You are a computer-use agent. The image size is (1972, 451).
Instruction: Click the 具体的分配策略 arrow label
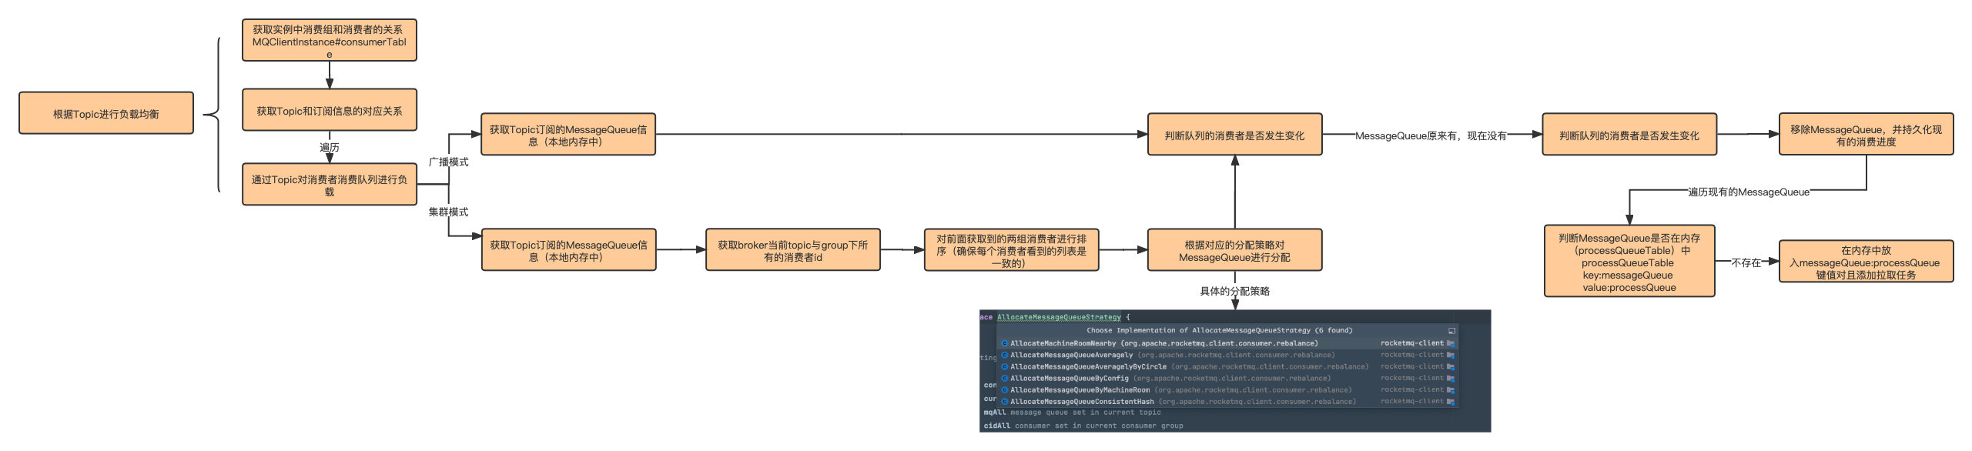point(1235,291)
